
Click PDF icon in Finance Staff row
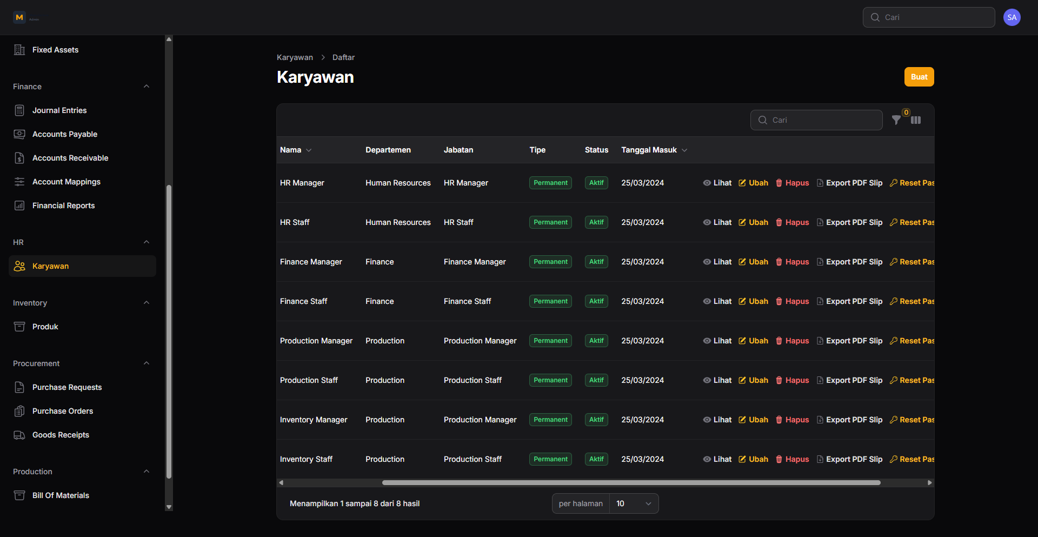click(x=820, y=301)
